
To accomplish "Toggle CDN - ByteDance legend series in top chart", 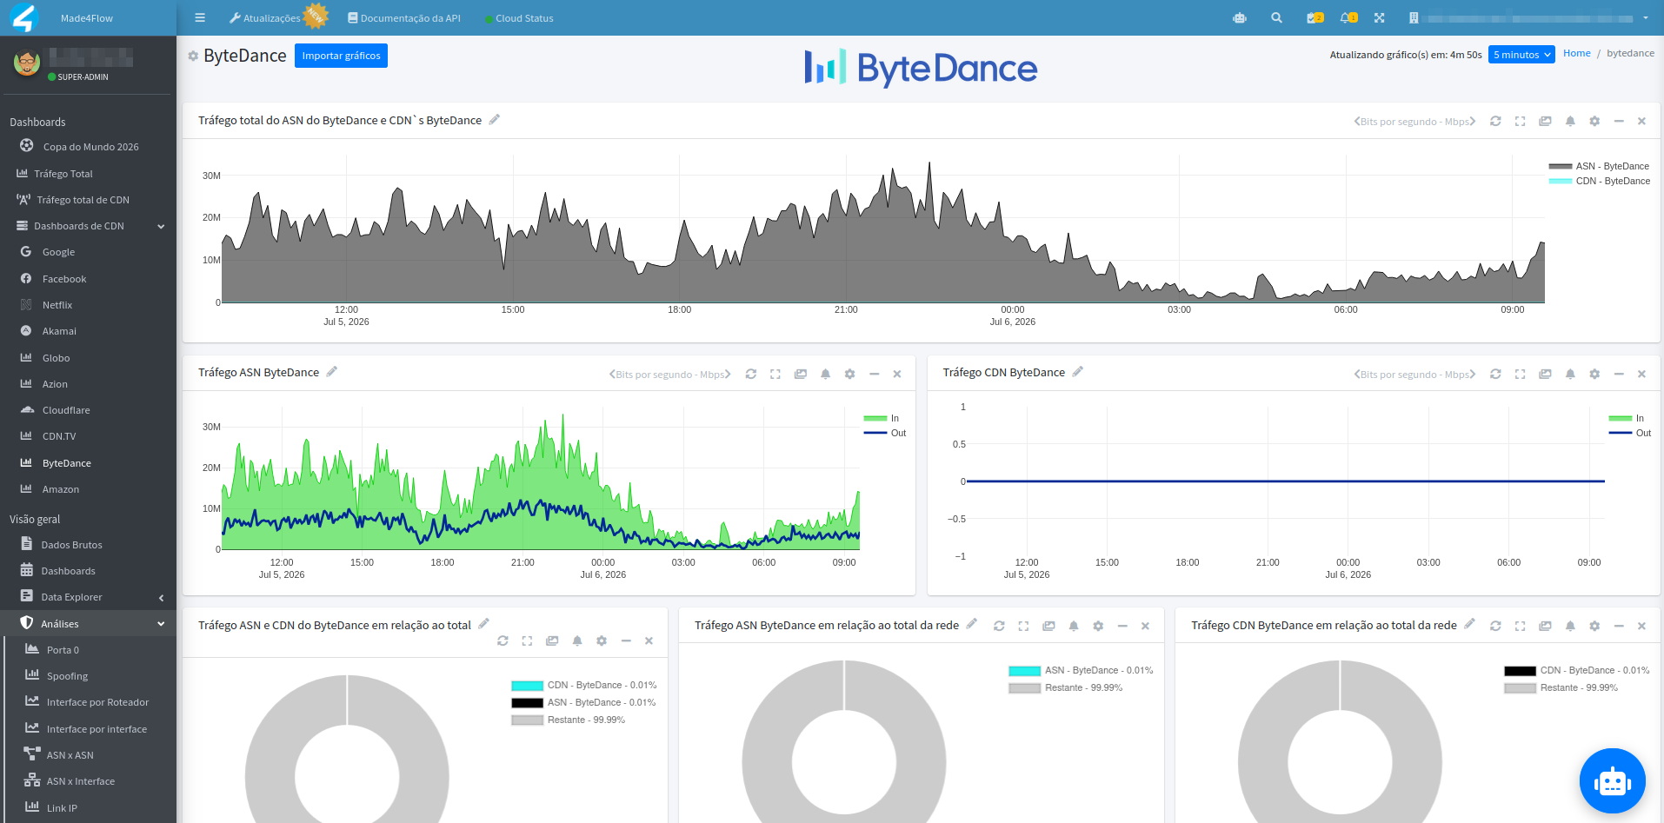I will (1599, 181).
